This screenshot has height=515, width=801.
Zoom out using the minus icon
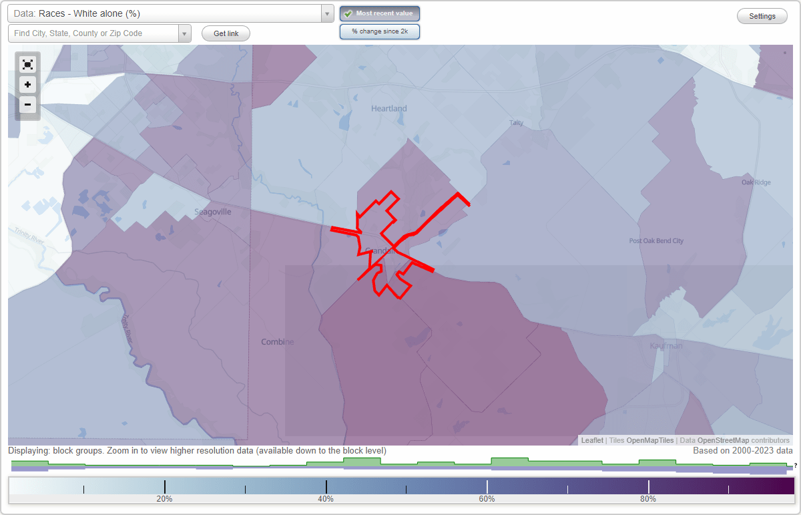[27, 104]
